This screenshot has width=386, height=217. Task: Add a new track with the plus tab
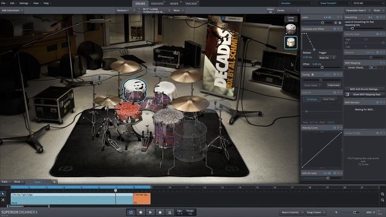pos(54,182)
